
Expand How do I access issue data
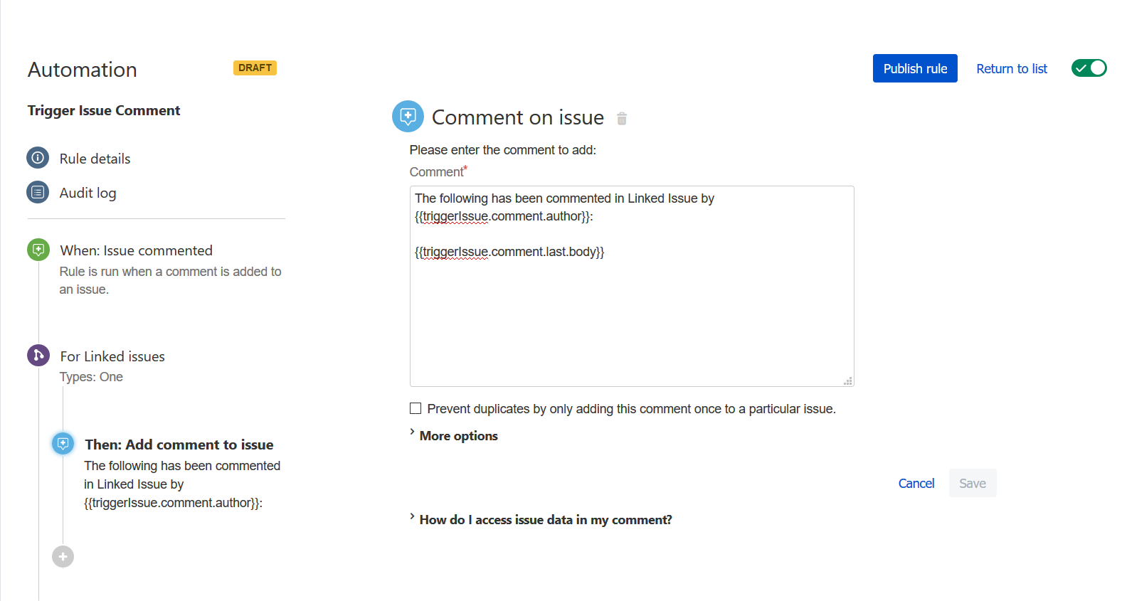coord(541,519)
